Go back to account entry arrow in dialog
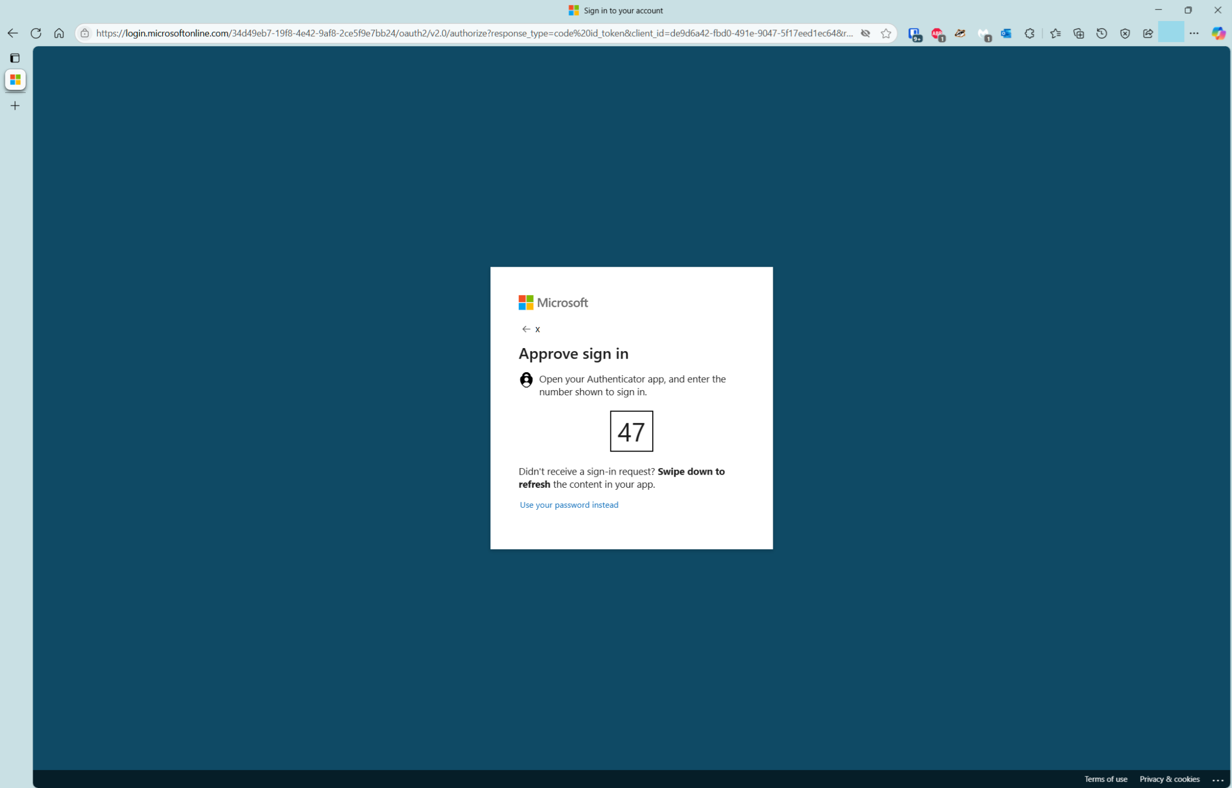The height and width of the screenshot is (788, 1232). pyautogui.click(x=526, y=329)
